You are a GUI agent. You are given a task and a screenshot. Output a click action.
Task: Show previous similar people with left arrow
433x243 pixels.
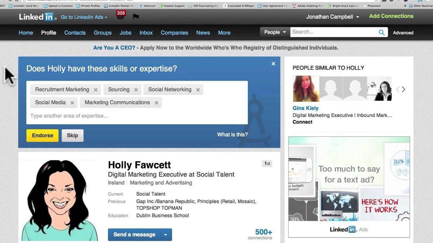398,89
